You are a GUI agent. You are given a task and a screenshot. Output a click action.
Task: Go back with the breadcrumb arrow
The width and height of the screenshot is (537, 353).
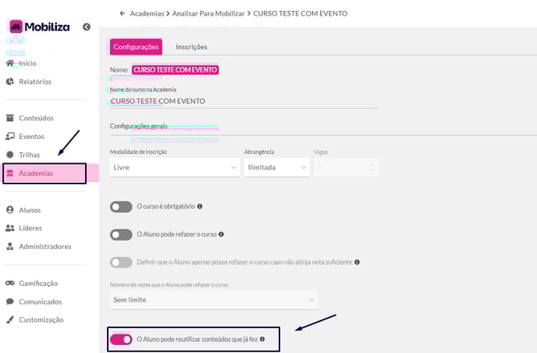point(123,13)
